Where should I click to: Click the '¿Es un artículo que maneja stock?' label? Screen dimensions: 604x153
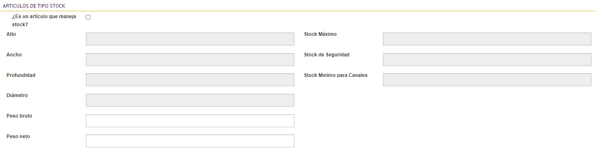[44, 21]
